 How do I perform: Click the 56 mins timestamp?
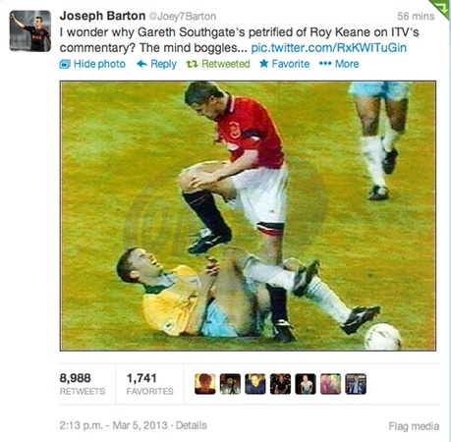pyautogui.click(x=416, y=16)
